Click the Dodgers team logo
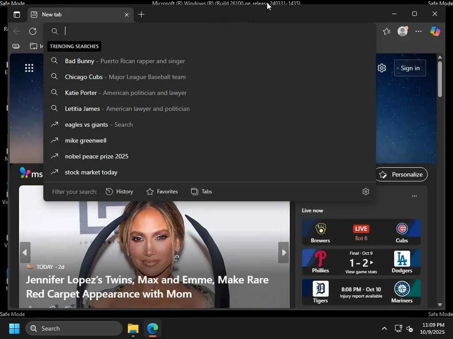Screen dimensions: 453x339 point(402,259)
